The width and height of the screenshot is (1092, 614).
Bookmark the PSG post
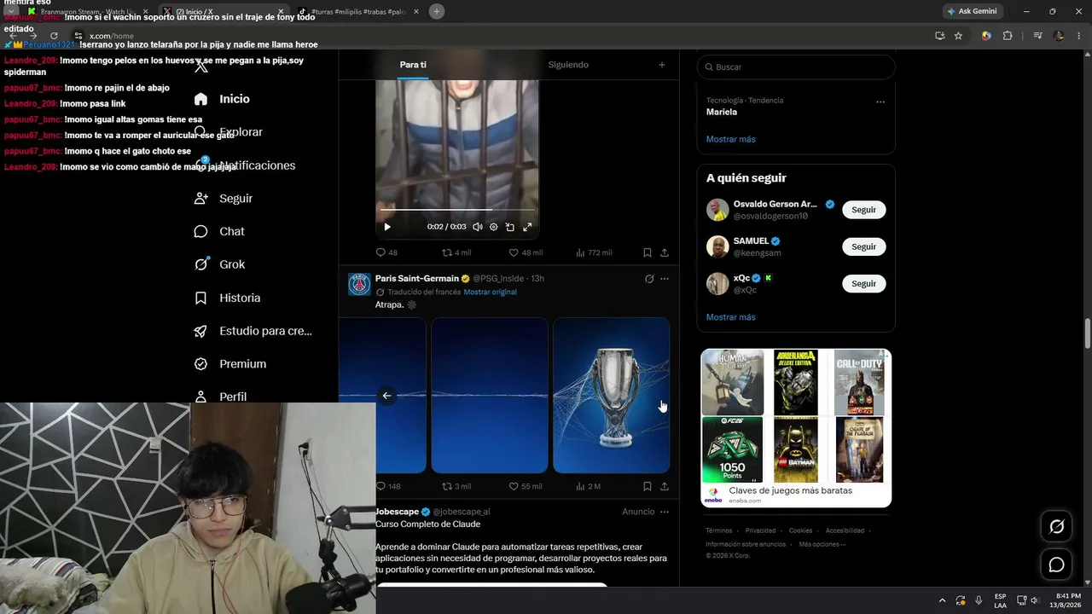click(648, 486)
